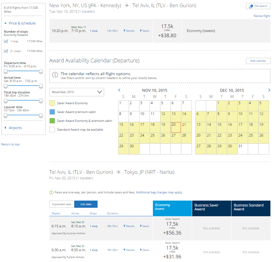Image resolution: width=275 pixels, height=262 pixels.
Task: Sort flights by Stops column
Action: click(x=93, y=213)
